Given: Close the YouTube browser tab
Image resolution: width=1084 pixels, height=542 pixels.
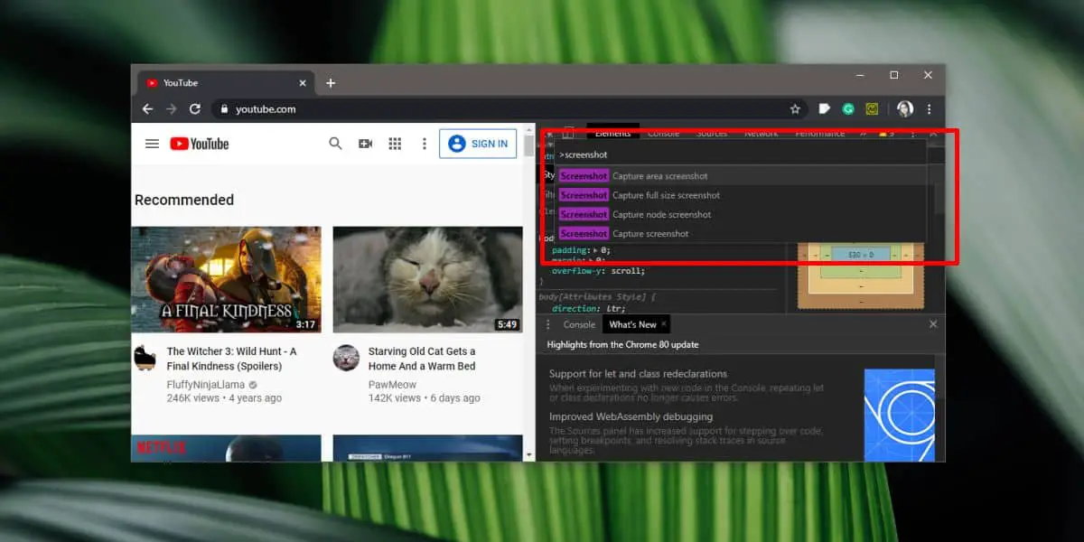Looking at the screenshot, I should (303, 83).
